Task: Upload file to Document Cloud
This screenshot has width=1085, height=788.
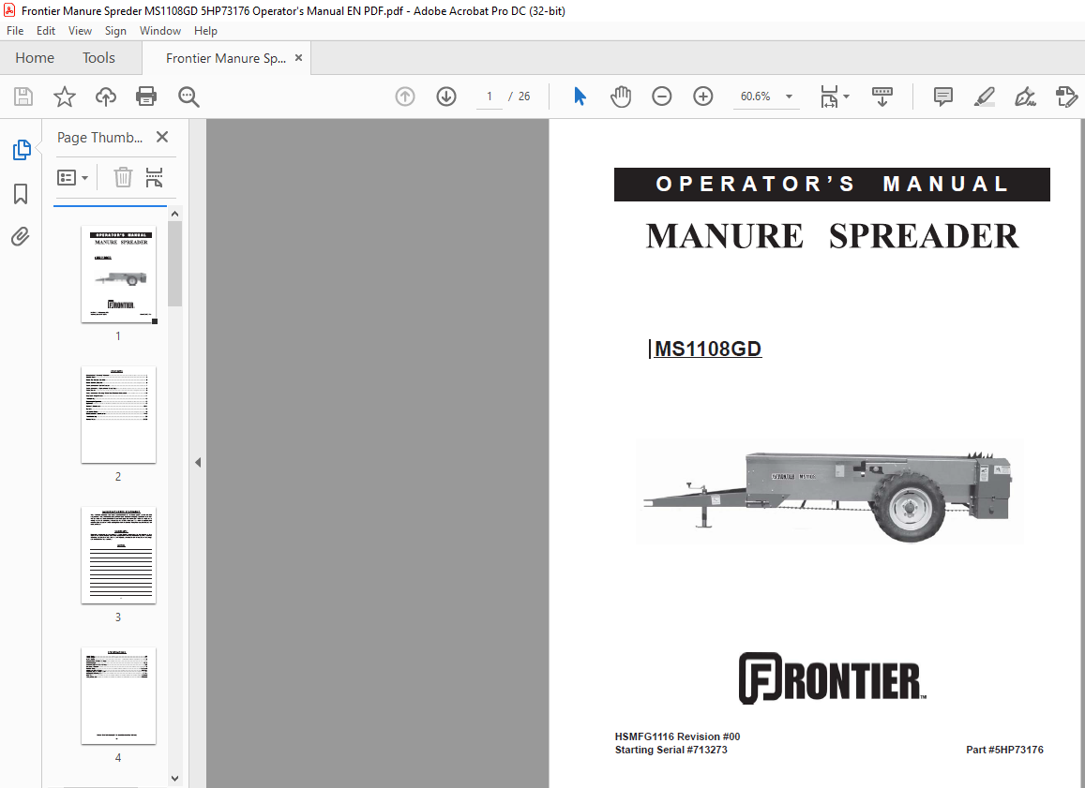Action: 105,97
